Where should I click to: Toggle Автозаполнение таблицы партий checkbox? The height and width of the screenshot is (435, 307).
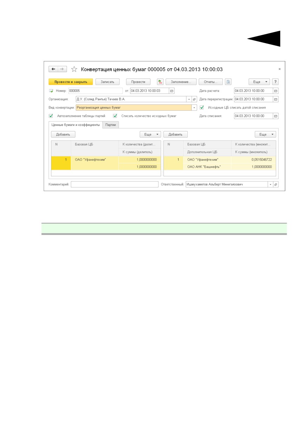(51, 116)
